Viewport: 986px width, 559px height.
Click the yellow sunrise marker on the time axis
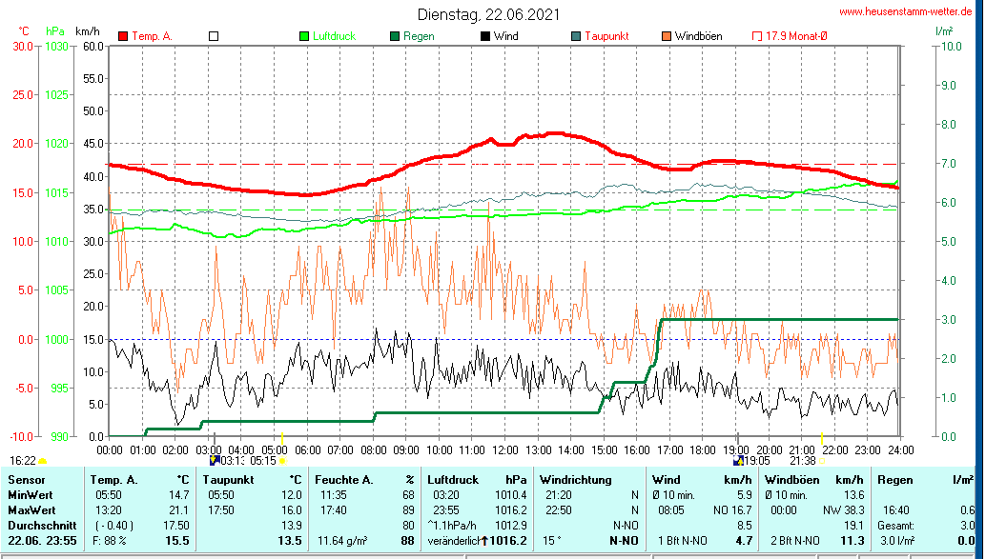(282, 437)
